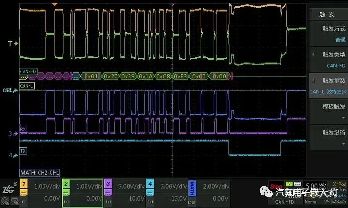Image resolution: width=348 pixels, height=208 pixels.
Task: Toggle channel 2 coupling icon
Action: (x=66, y=193)
